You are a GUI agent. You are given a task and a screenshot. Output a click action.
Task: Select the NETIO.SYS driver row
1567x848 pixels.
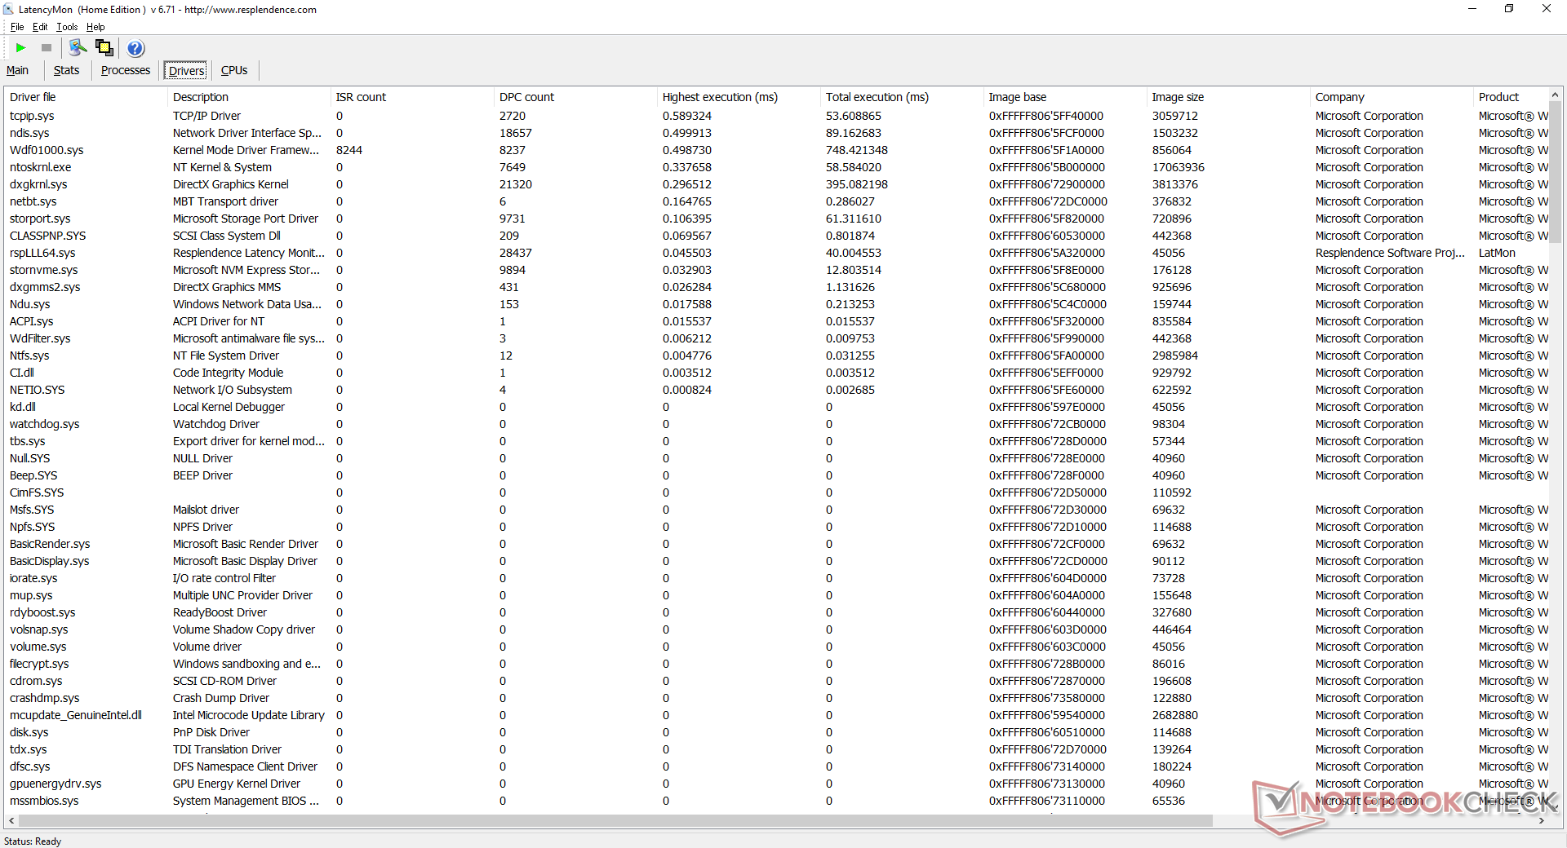(776, 390)
